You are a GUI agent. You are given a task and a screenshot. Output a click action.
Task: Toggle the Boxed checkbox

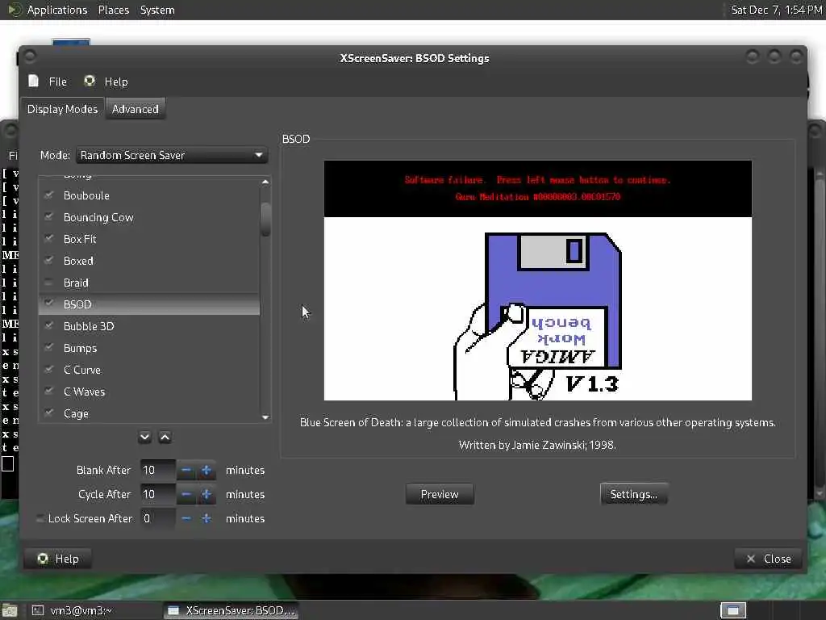[49, 261]
